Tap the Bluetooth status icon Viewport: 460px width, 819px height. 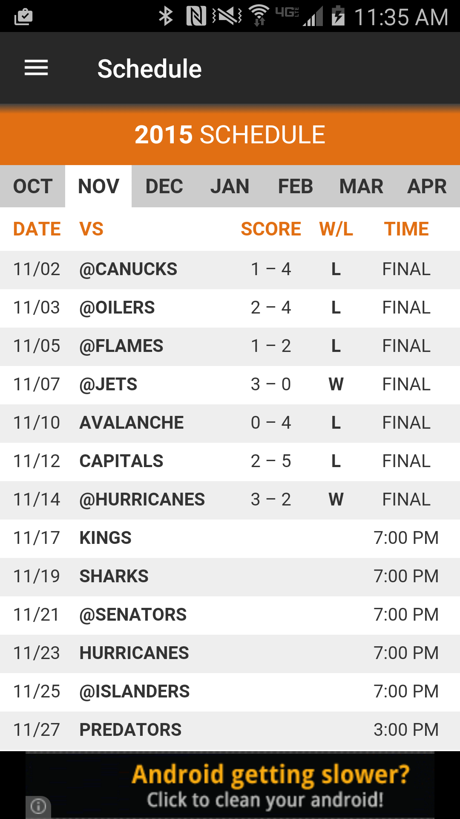pyautogui.click(x=166, y=17)
